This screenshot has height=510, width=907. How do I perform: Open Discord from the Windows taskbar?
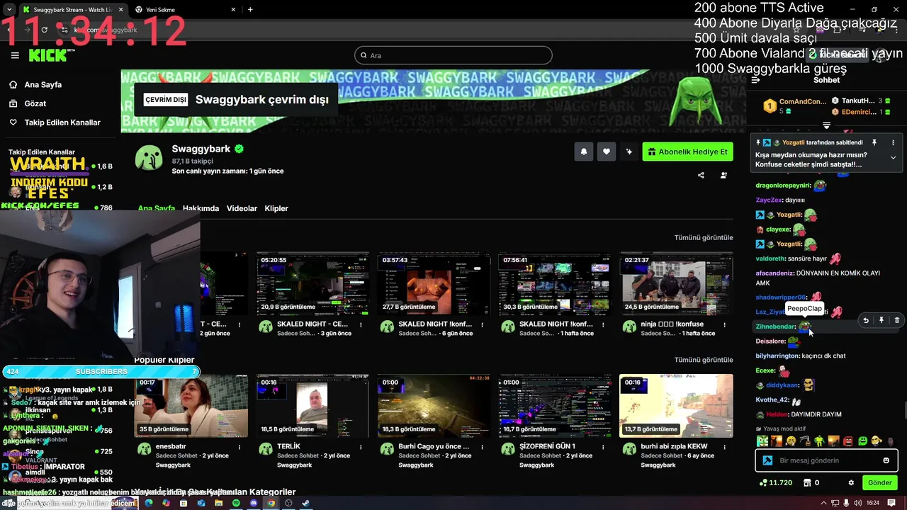(254, 503)
